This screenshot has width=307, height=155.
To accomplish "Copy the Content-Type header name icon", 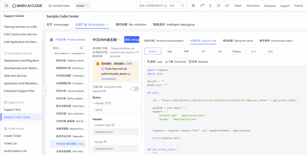I will click(113, 125).
